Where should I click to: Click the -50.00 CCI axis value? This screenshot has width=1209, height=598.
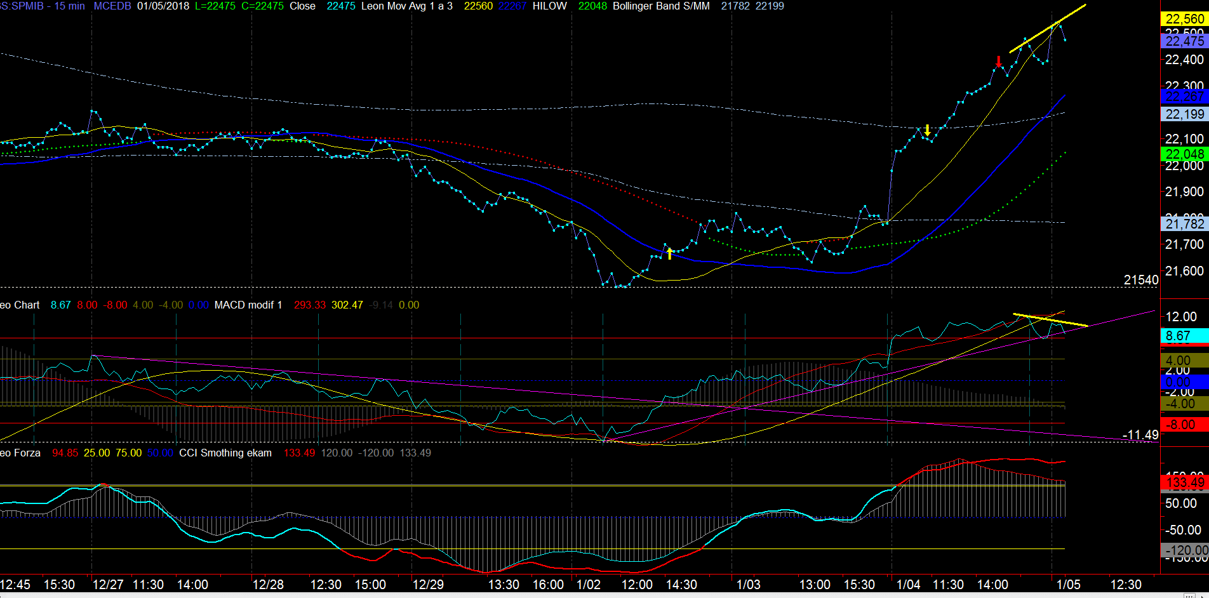pos(1184,530)
